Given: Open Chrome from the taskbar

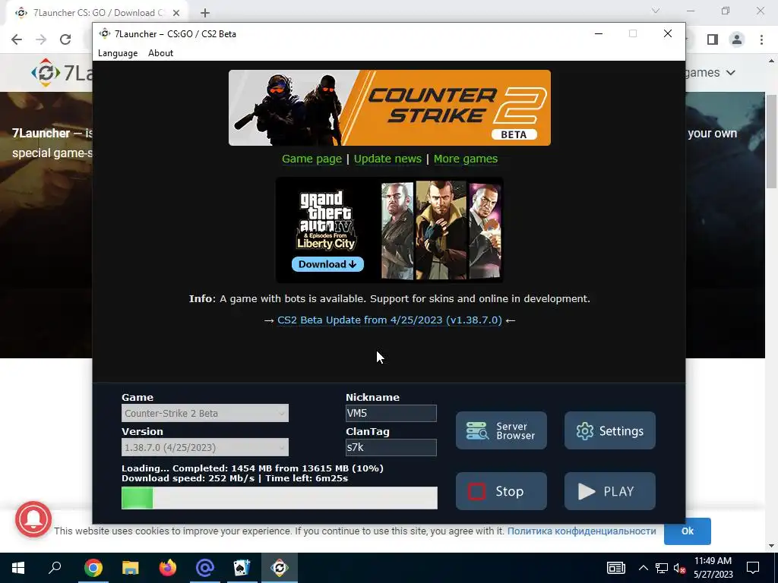Looking at the screenshot, I should 93,568.
